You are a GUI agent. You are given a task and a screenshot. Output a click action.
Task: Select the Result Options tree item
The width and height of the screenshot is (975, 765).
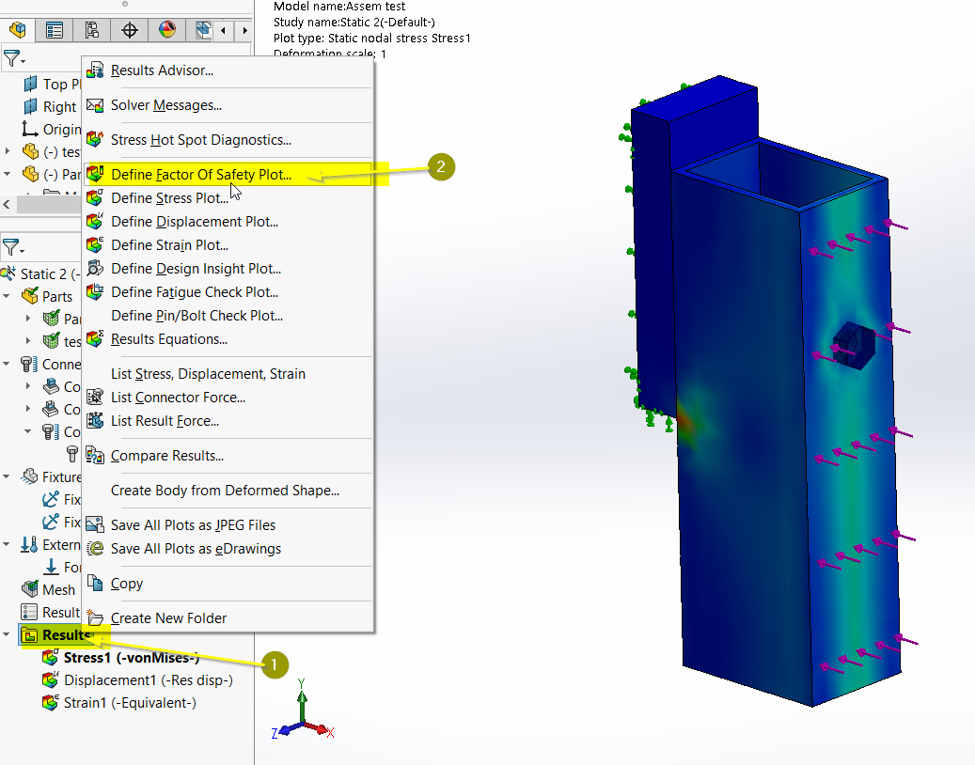click(x=51, y=613)
